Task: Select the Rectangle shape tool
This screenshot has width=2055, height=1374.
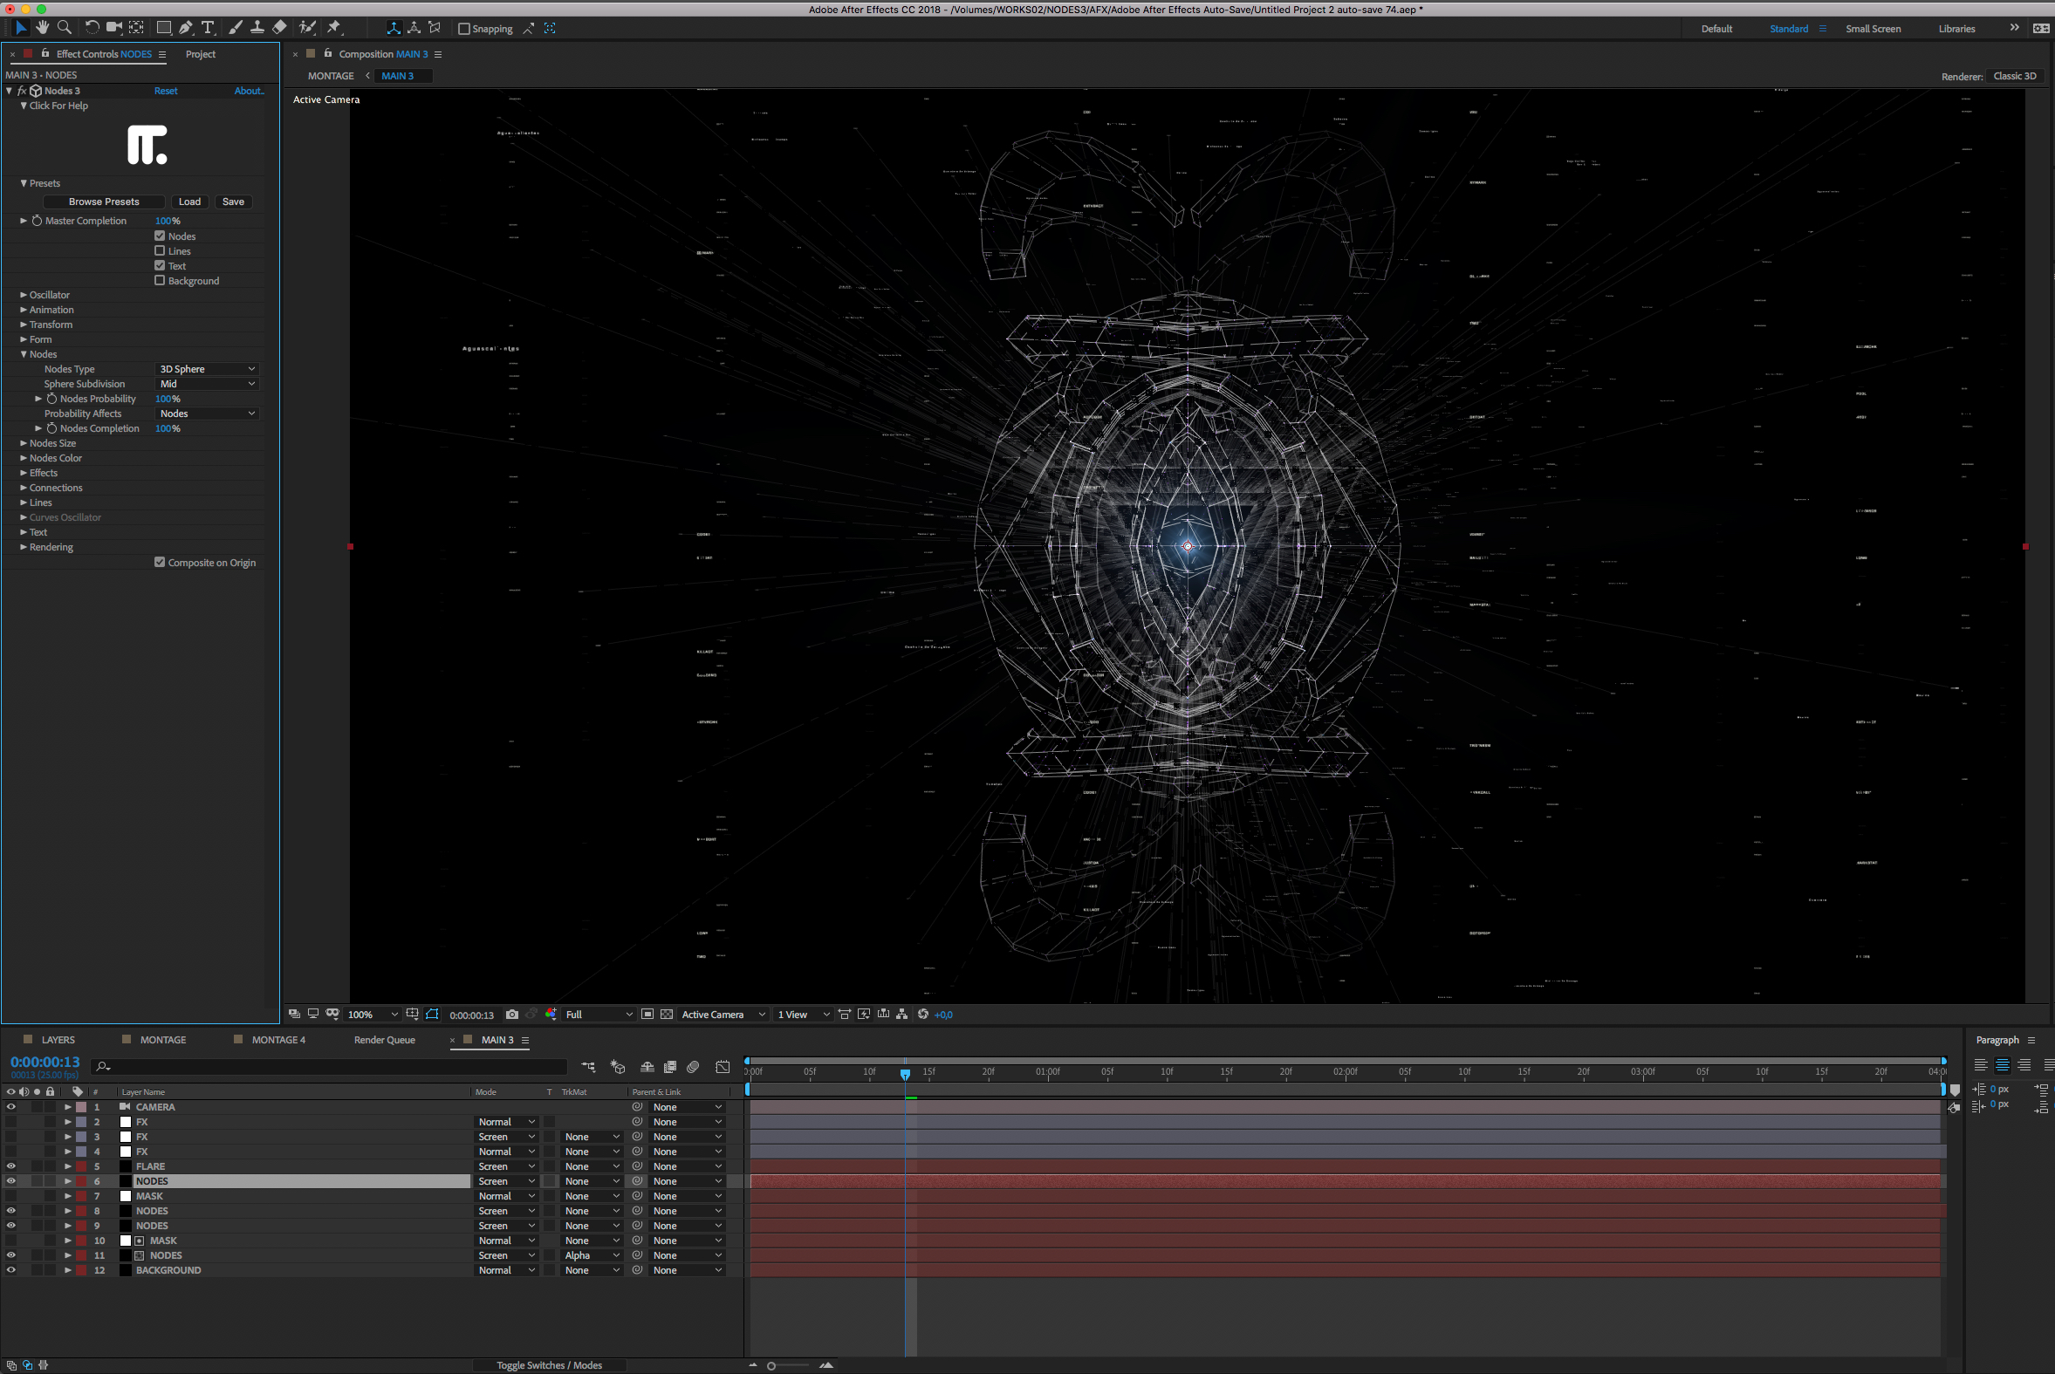Action: coord(164,28)
